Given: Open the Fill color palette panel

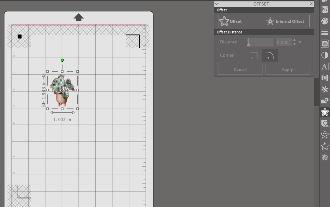Looking at the screenshot, I should [x=325, y=21].
